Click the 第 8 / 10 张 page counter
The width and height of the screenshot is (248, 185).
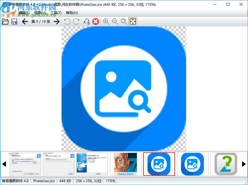(x=41, y=22)
